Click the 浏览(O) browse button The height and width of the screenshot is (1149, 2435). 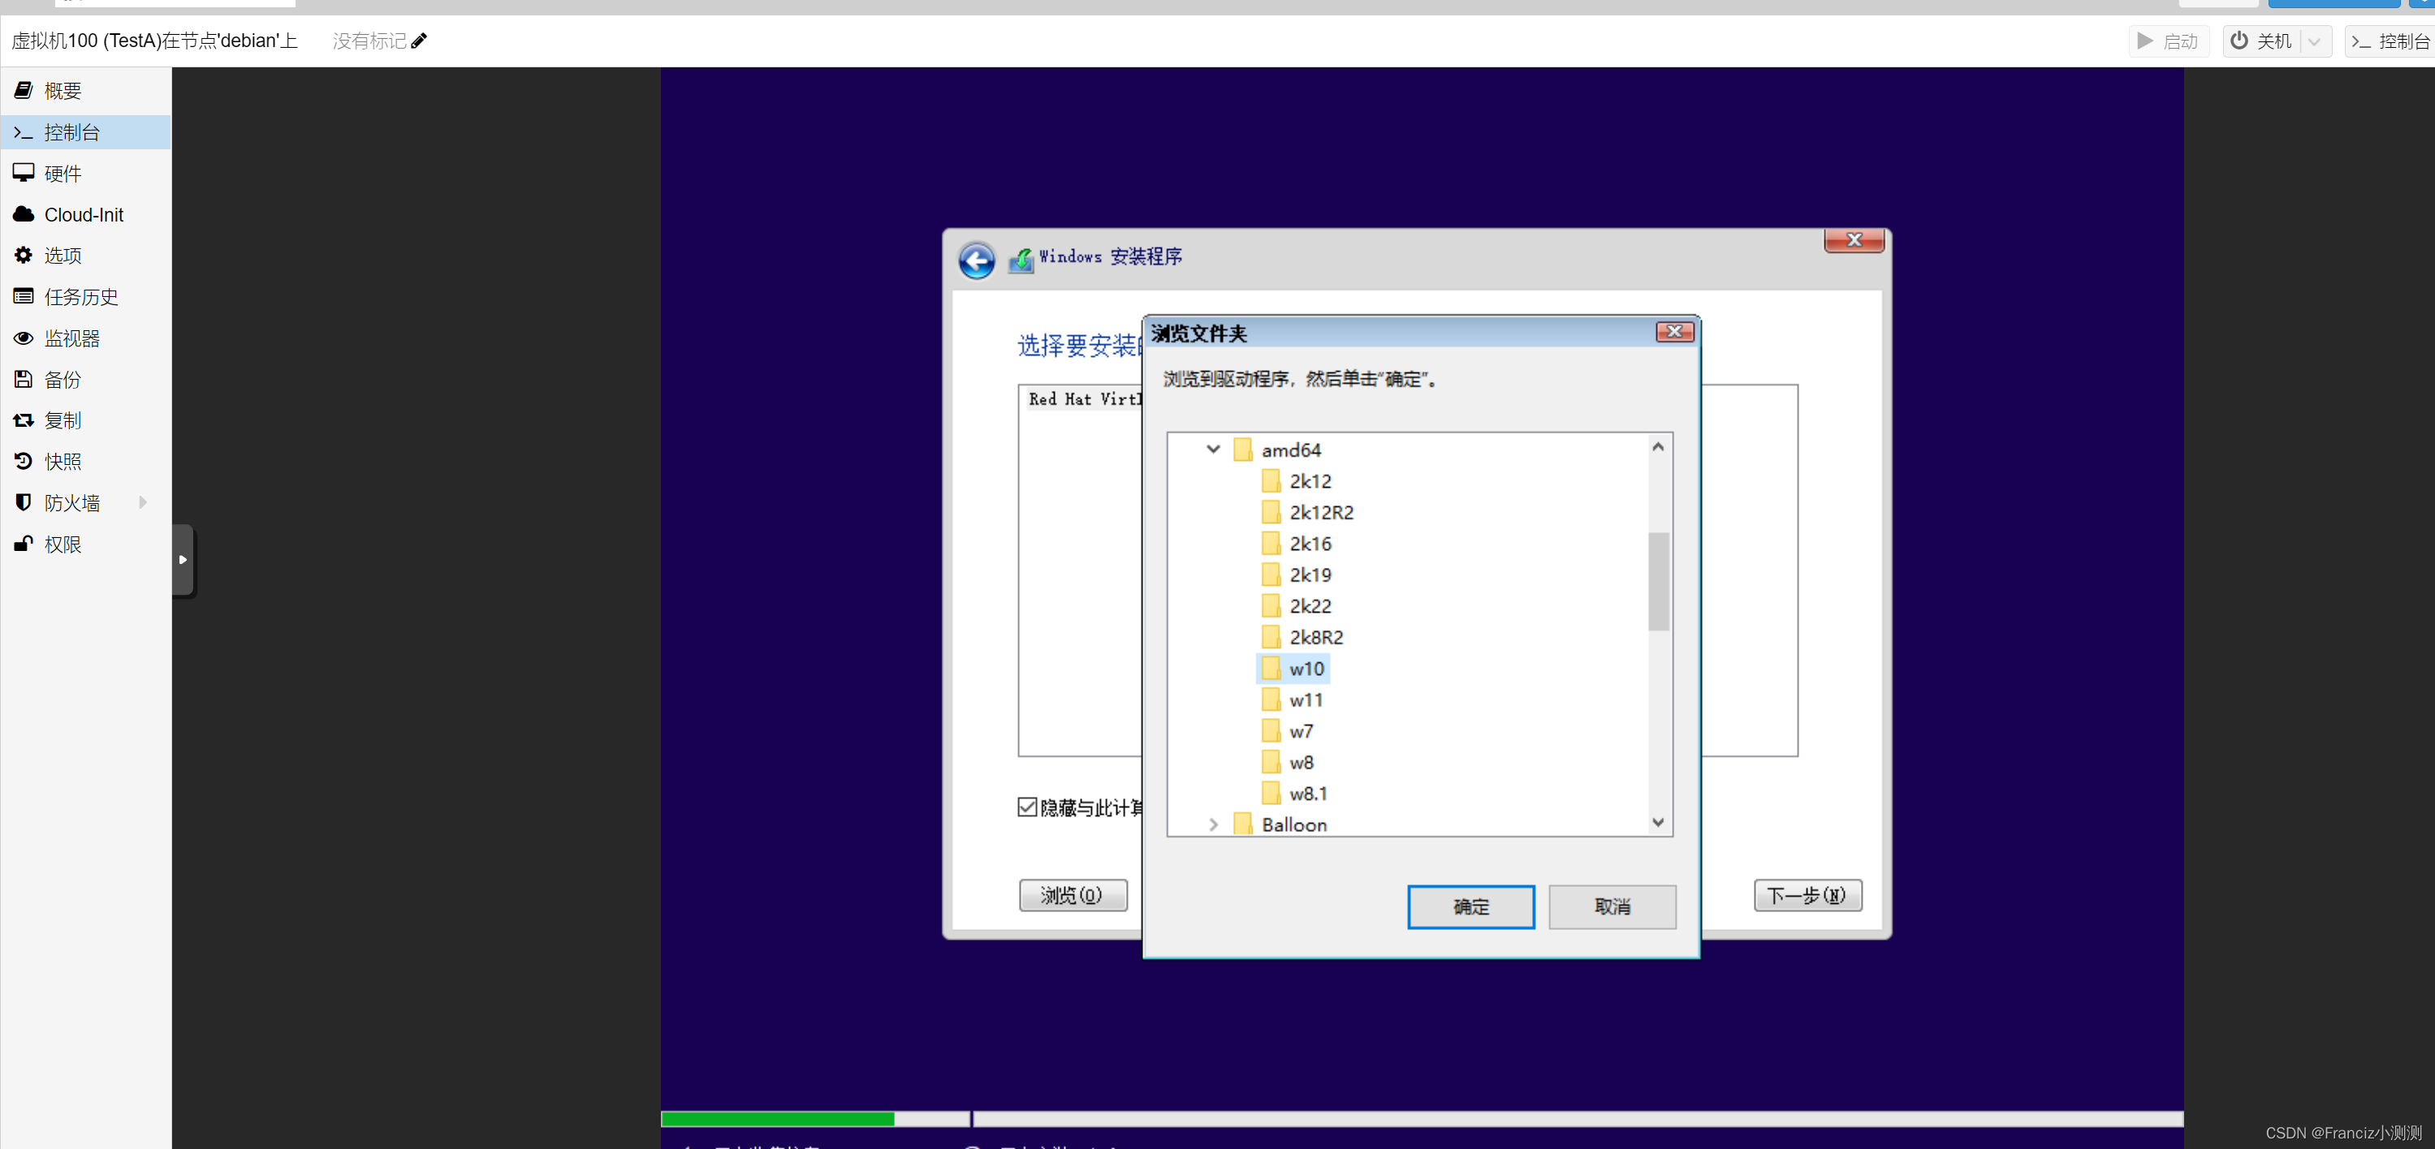1073,895
